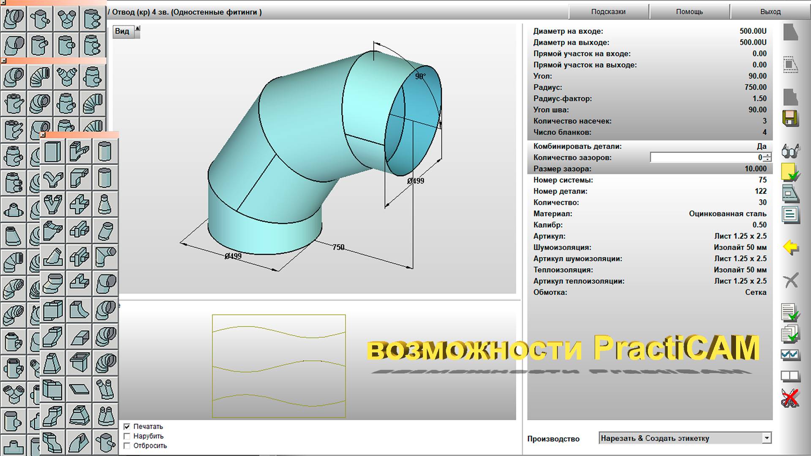Select the flat sheet panel fitting icon
Screen dimensions: 811x456
coord(79,388)
